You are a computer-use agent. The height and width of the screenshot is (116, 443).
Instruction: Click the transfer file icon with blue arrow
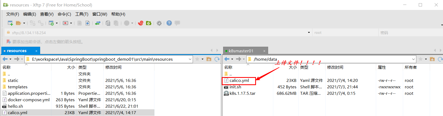(x=88, y=23)
